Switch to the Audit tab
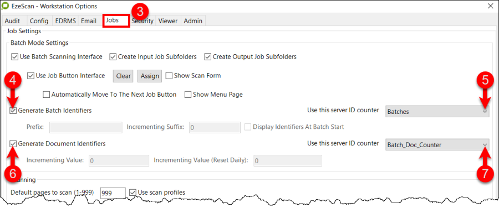This screenshot has width=499, height=208. coord(12,21)
